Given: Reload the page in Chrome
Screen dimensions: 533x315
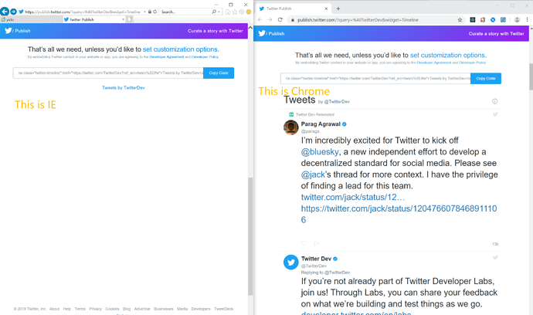Looking at the screenshot, I should click(280, 19).
